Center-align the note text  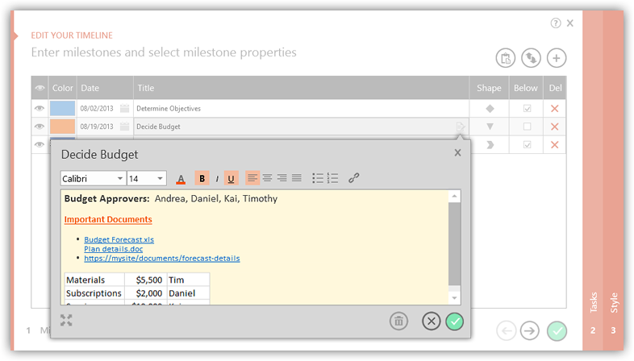tap(268, 178)
